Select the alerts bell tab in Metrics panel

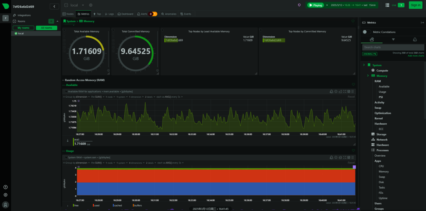coord(415,40)
